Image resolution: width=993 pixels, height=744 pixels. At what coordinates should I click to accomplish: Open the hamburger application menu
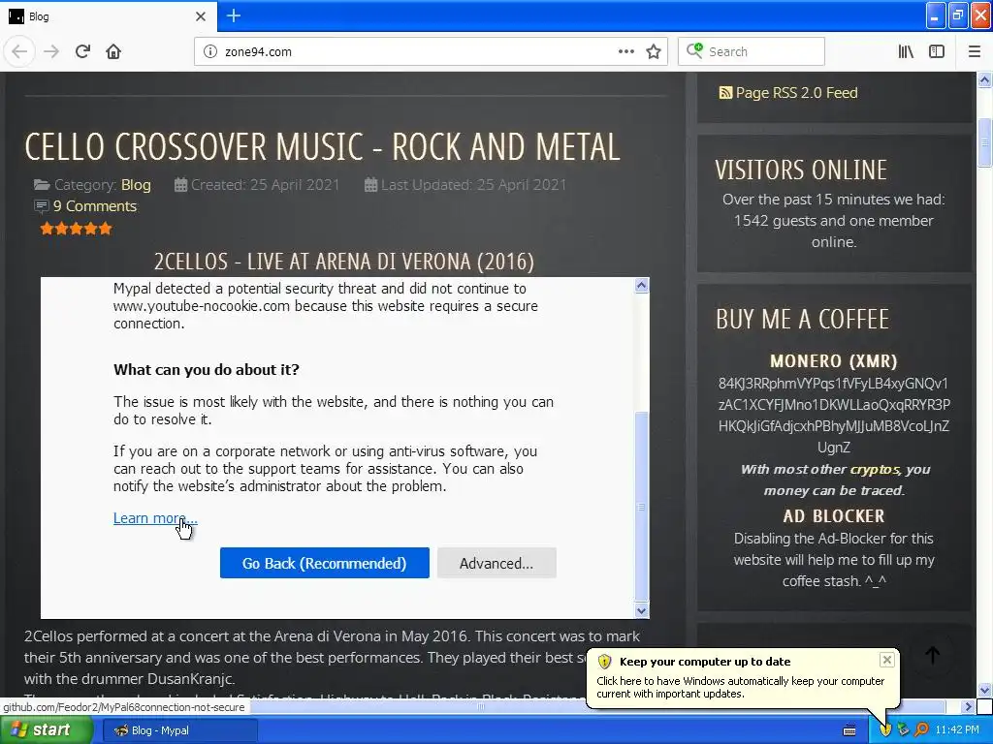[974, 52]
